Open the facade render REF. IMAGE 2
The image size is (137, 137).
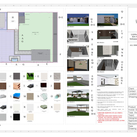pyautogui.click(x=108, y=20)
